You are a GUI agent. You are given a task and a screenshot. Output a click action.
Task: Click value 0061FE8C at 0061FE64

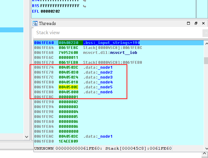(x=68, y=48)
